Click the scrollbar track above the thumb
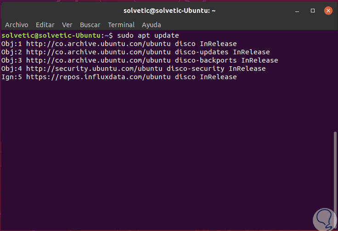 click(x=335, y=83)
